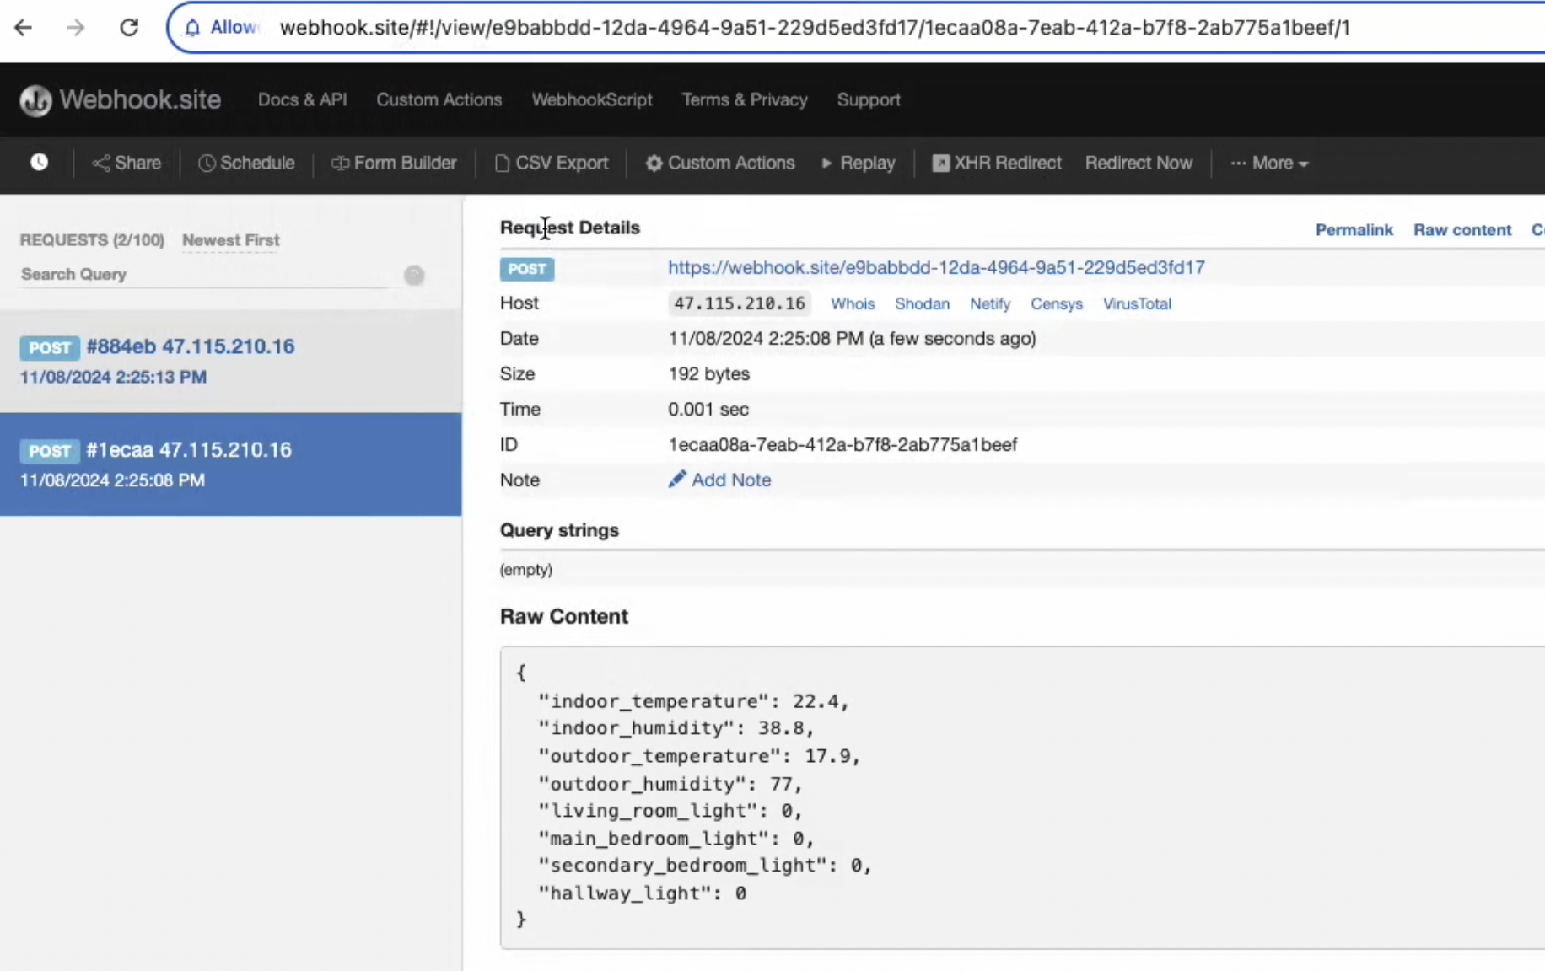Viewport: 1545px width, 971px height.
Task: Toggle XHR Redirect
Action: 997,163
